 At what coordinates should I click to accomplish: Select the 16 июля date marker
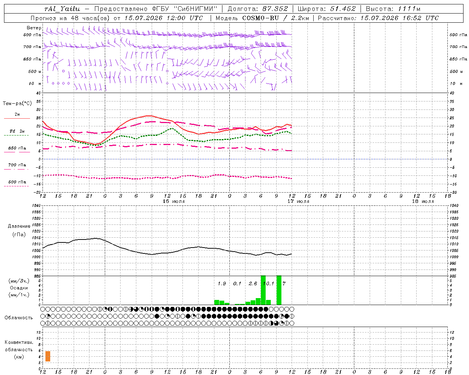174,201
